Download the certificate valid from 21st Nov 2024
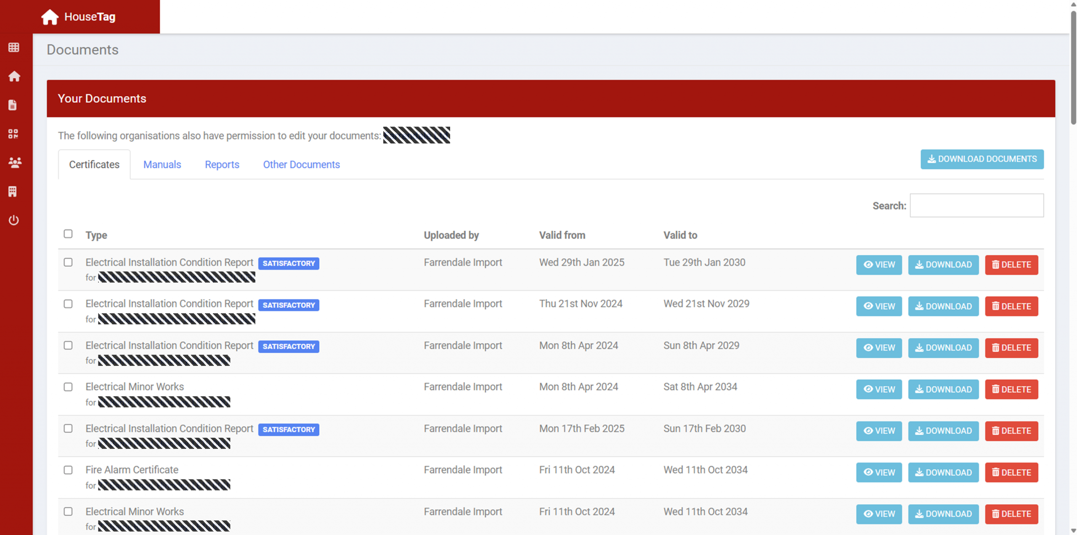This screenshot has height=535, width=1077. coord(943,306)
